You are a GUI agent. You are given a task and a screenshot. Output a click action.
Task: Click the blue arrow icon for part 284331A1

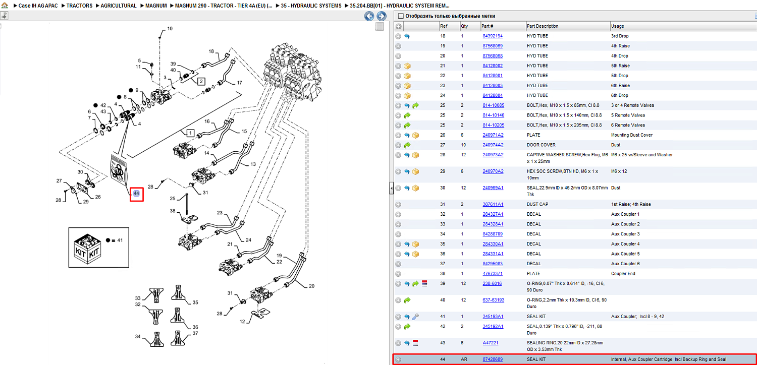tap(407, 254)
